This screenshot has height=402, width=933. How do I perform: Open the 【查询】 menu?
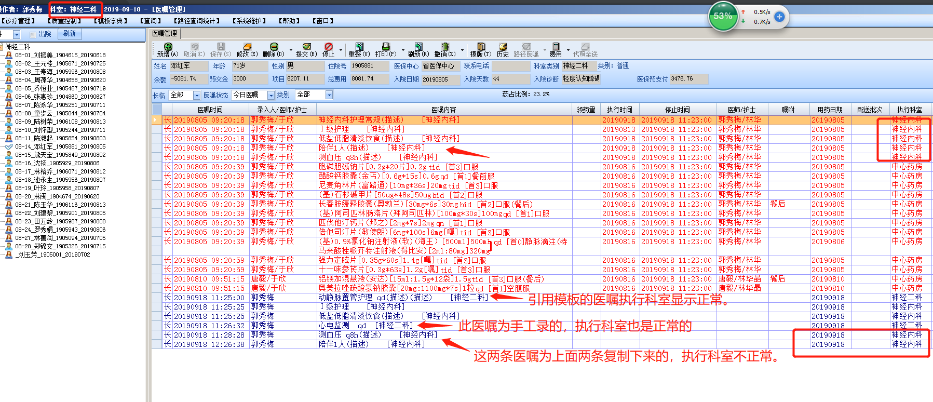tap(150, 21)
